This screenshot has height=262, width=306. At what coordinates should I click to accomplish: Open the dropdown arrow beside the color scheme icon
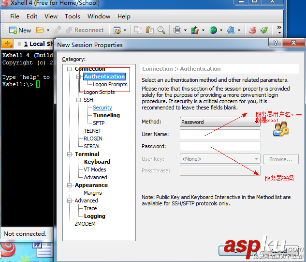(x=203, y=31)
